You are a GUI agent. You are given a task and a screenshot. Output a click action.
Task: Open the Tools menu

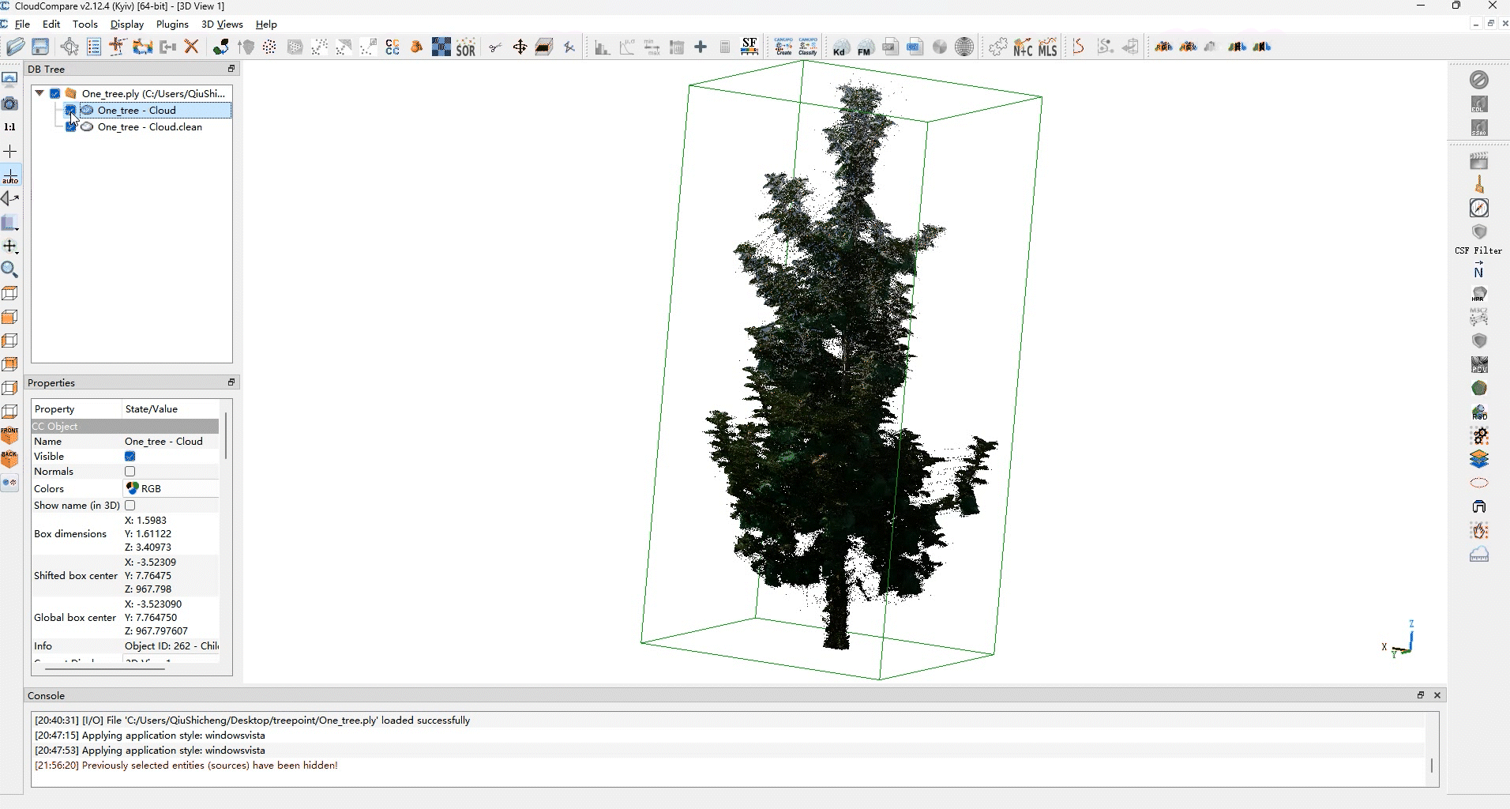85,24
